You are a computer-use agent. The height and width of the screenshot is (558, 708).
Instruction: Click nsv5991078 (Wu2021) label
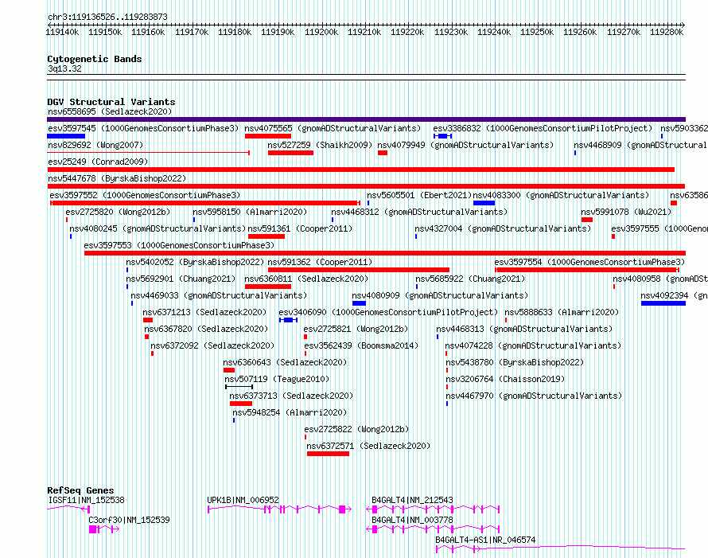tap(626, 212)
